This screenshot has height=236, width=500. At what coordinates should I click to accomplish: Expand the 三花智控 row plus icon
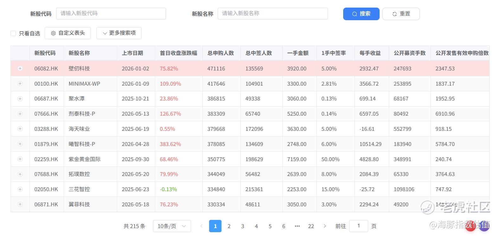tap(20, 189)
